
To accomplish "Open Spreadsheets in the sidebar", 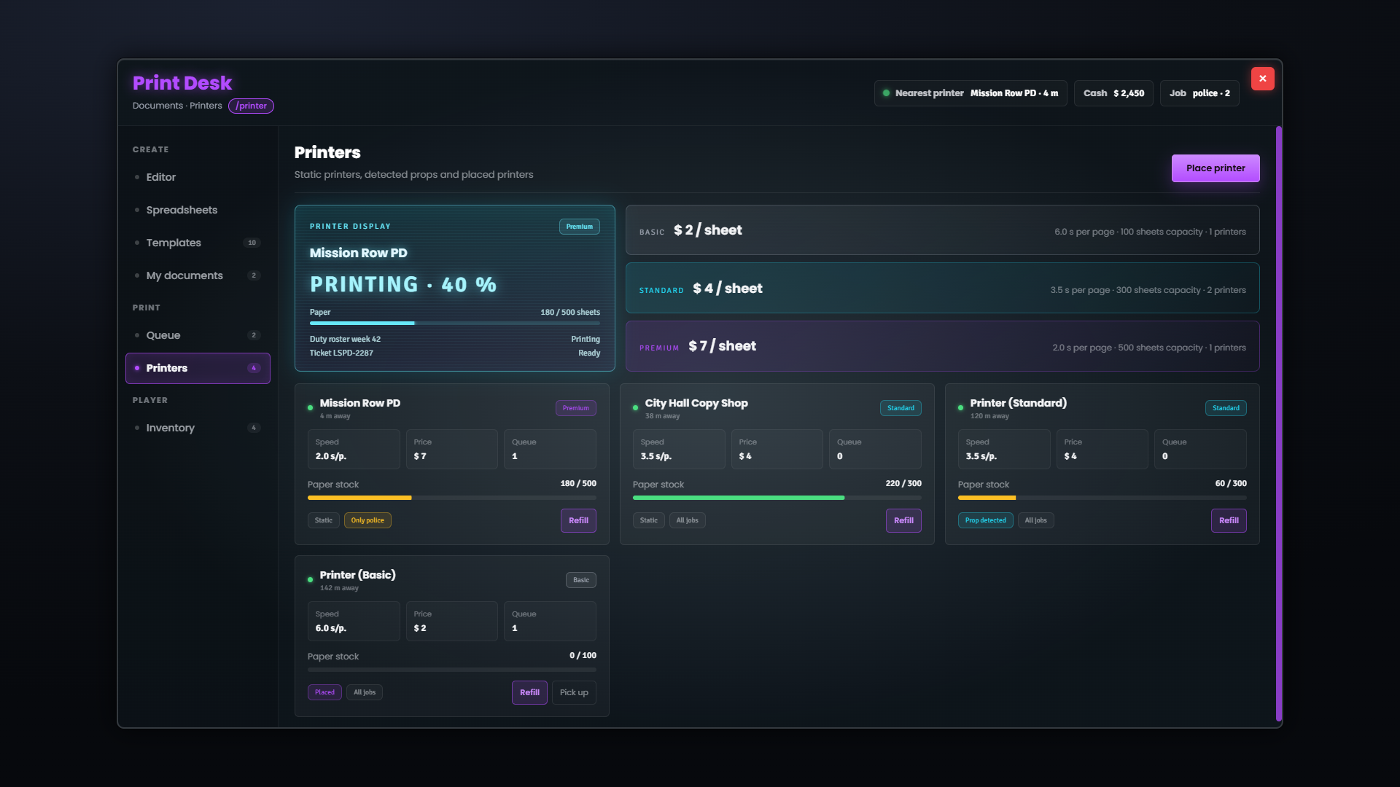I will pos(198,210).
